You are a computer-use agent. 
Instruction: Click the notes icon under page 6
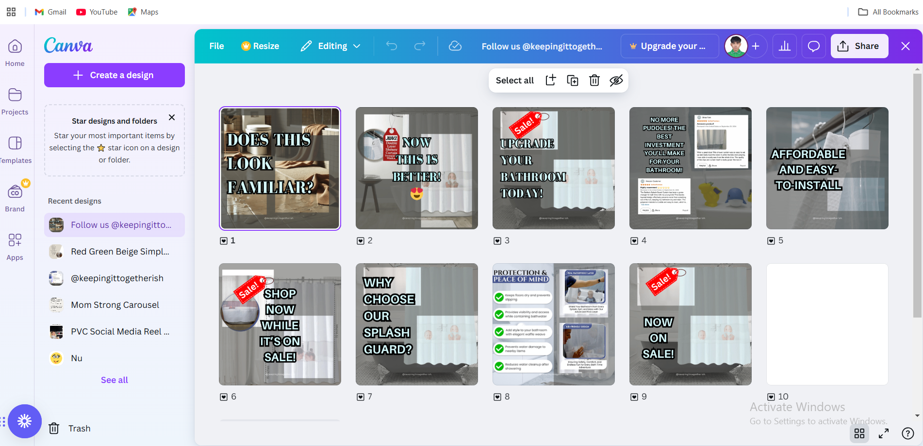click(x=224, y=397)
